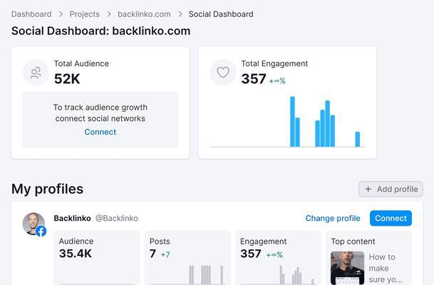Click the Social Dashboard: backlinko.com heading
This screenshot has width=434, height=285.
click(100, 31)
